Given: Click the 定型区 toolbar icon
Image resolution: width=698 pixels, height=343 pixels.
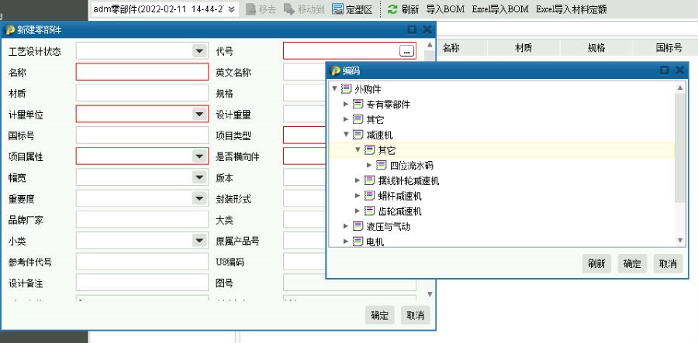Looking at the screenshot, I should (x=338, y=9).
